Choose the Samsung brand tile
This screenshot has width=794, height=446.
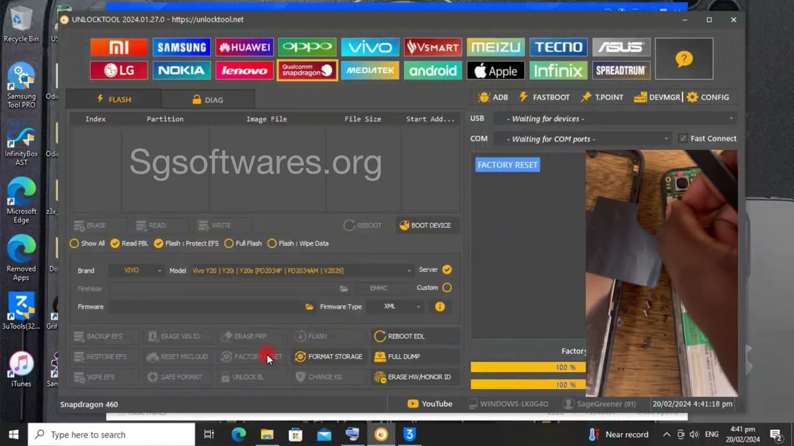point(181,47)
